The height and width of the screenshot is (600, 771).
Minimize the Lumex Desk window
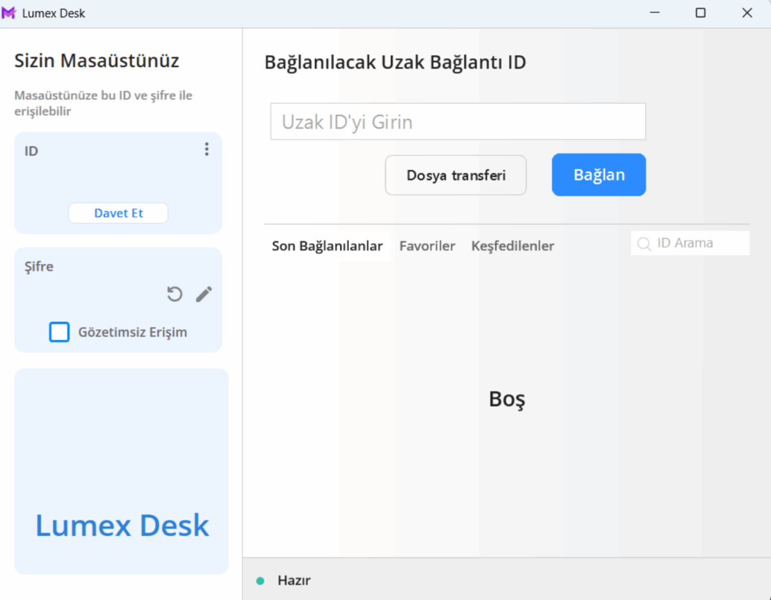(654, 13)
